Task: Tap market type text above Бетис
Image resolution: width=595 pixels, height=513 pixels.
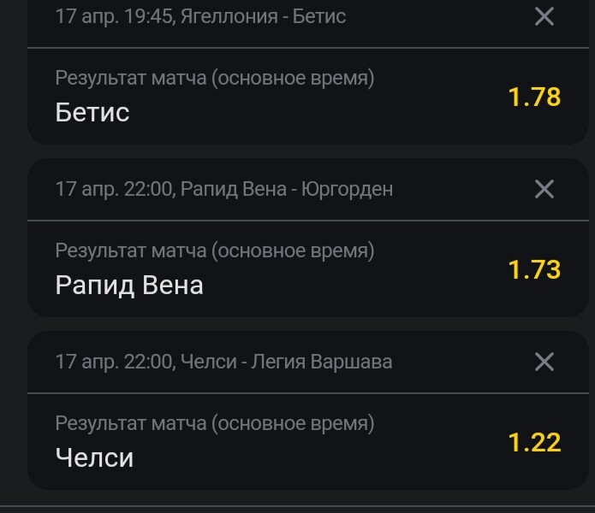Action: click(x=215, y=78)
